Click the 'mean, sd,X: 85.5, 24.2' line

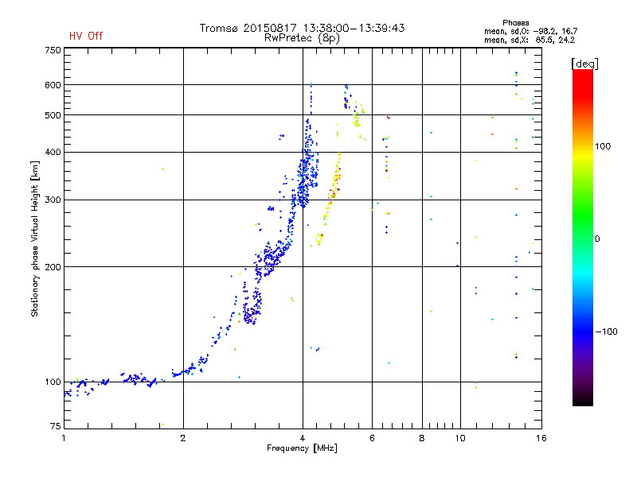pos(530,40)
